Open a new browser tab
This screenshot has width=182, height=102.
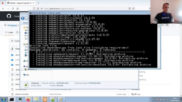39,3
